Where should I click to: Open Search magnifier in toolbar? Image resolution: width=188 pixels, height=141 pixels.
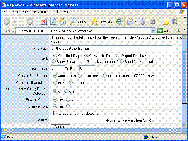[73, 21]
